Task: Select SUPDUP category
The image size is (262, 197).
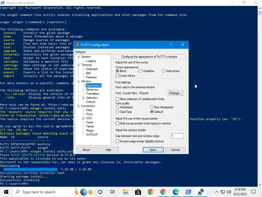Action: tap(92, 135)
